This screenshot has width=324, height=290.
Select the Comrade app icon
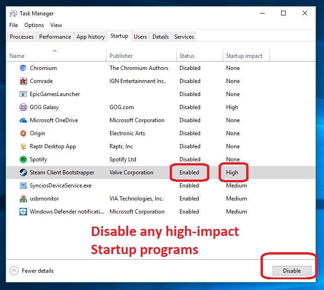tap(23, 81)
